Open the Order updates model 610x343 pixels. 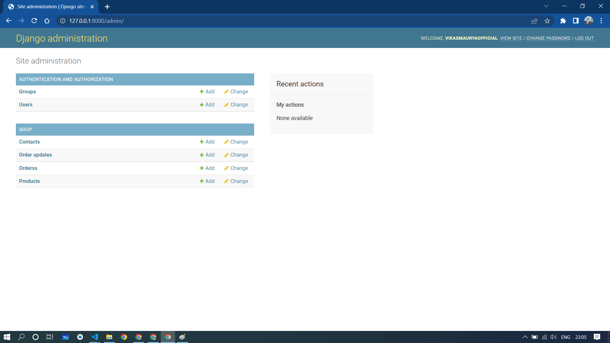click(36, 155)
